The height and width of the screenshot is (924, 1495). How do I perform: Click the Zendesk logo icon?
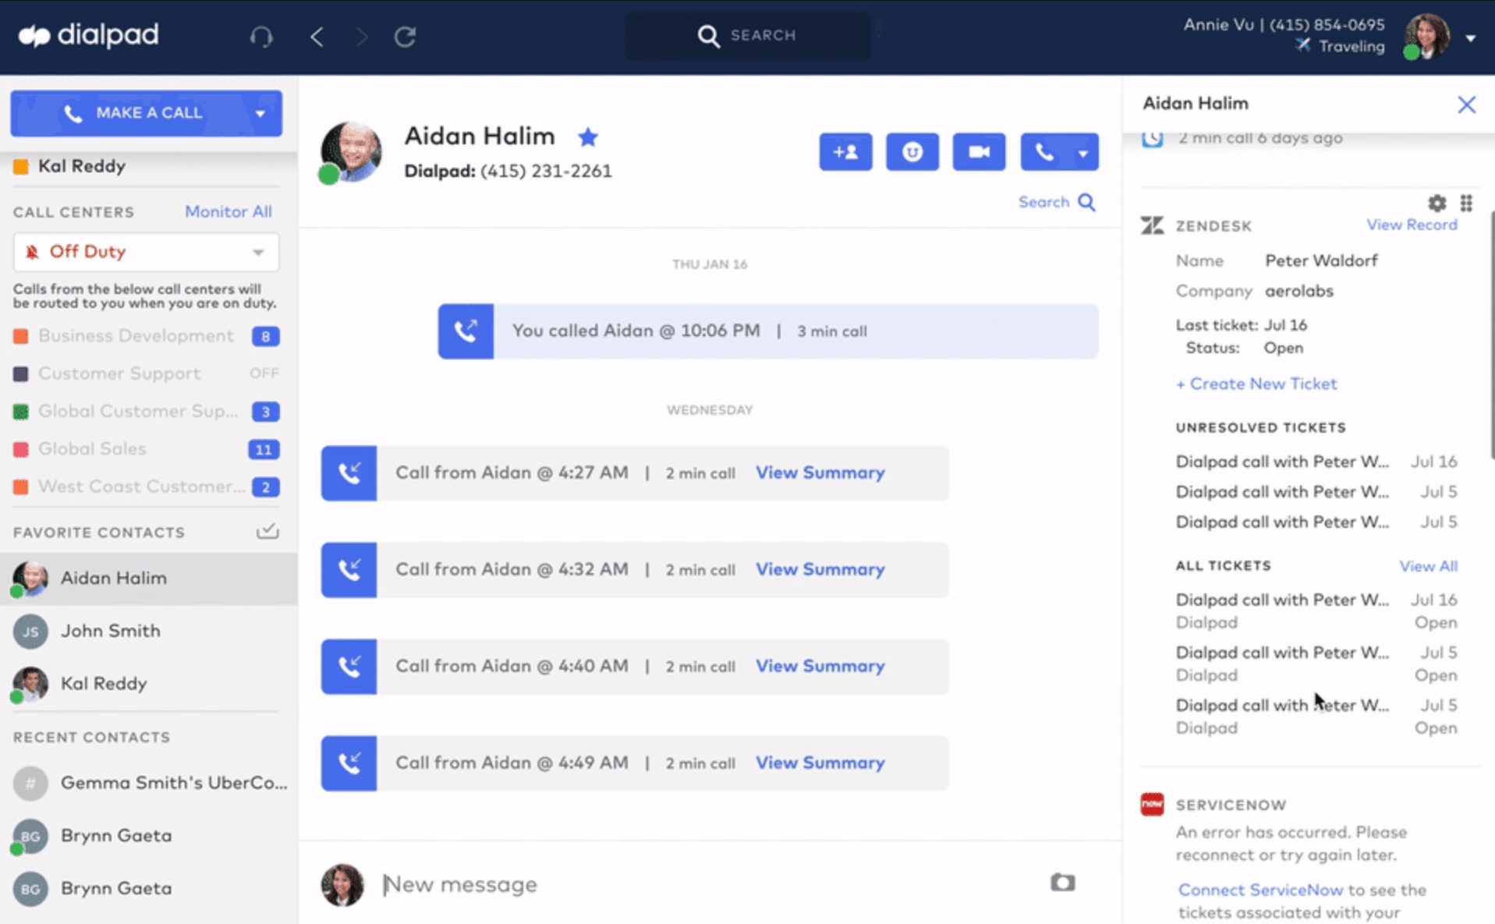coord(1152,226)
